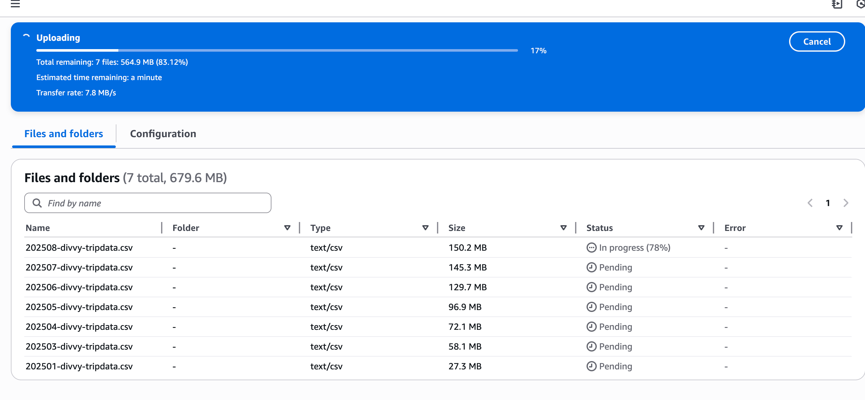Go to next page arrow

pos(846,203)
